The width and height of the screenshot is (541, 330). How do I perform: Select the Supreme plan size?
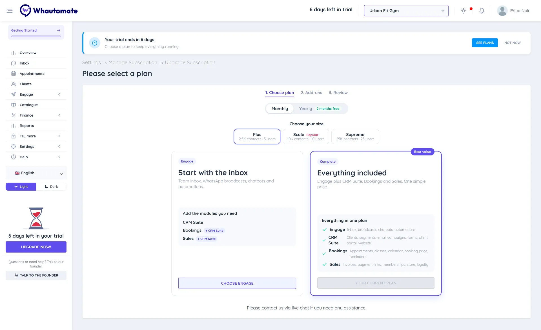355,137
